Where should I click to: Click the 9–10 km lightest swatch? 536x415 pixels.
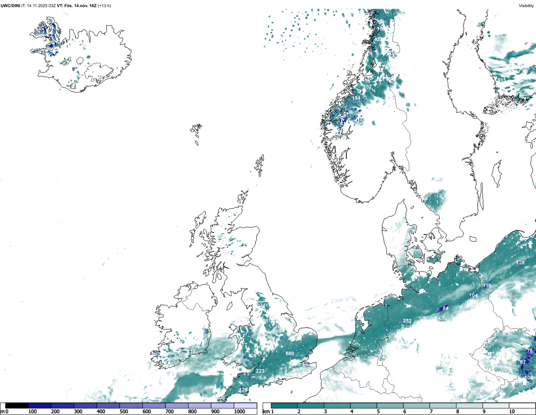pos(496,405)
